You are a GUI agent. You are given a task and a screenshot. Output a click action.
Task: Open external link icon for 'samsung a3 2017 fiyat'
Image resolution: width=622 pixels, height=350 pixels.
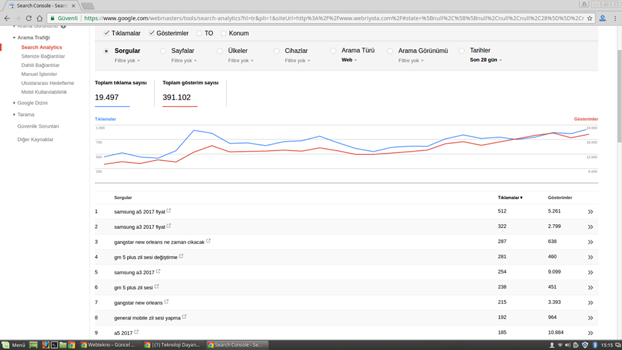[168, 226]
